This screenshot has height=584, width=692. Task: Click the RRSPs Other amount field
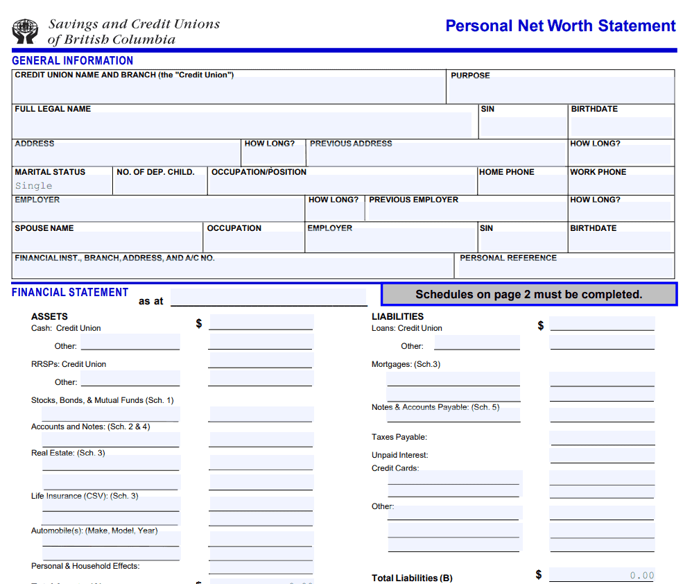[261, 378]
